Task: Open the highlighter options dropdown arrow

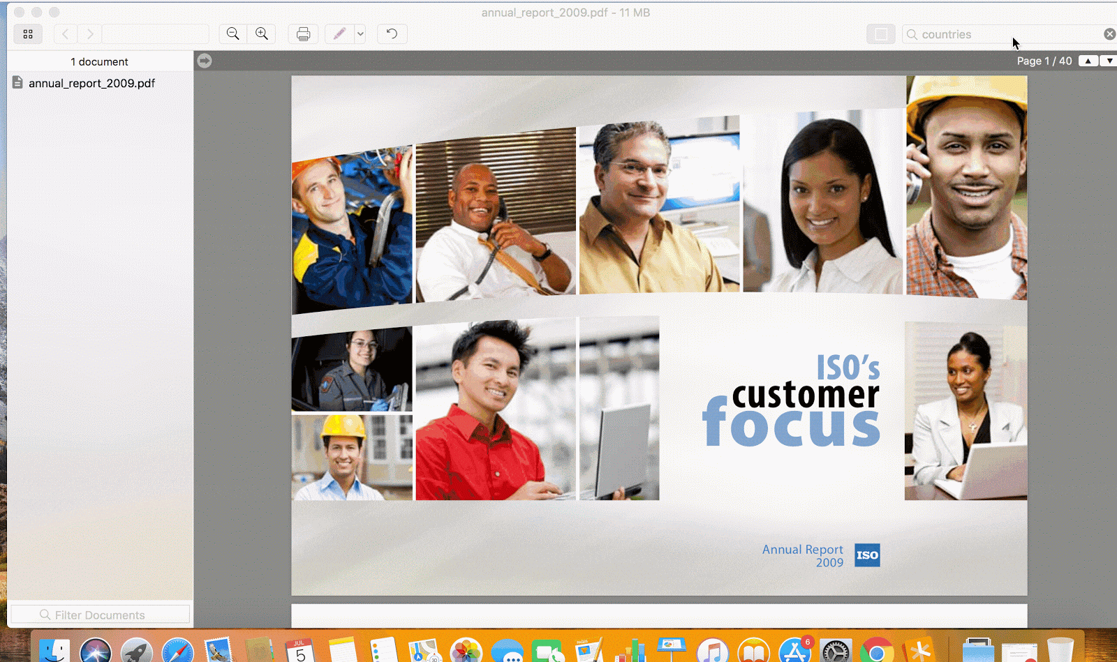Action: click(x=360, y=33)
